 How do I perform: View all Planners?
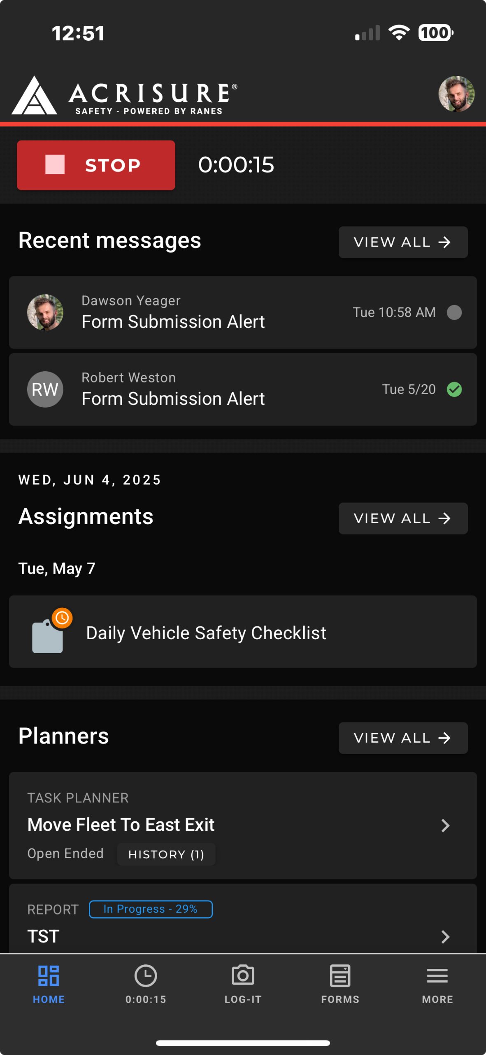click(403, 738)
